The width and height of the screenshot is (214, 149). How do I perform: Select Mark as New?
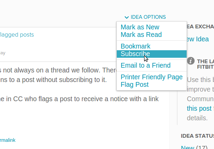click(x=140, y=27)
